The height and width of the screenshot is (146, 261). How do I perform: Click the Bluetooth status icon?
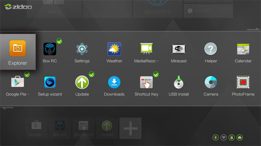pyautogui.click(x=216, y=137)
